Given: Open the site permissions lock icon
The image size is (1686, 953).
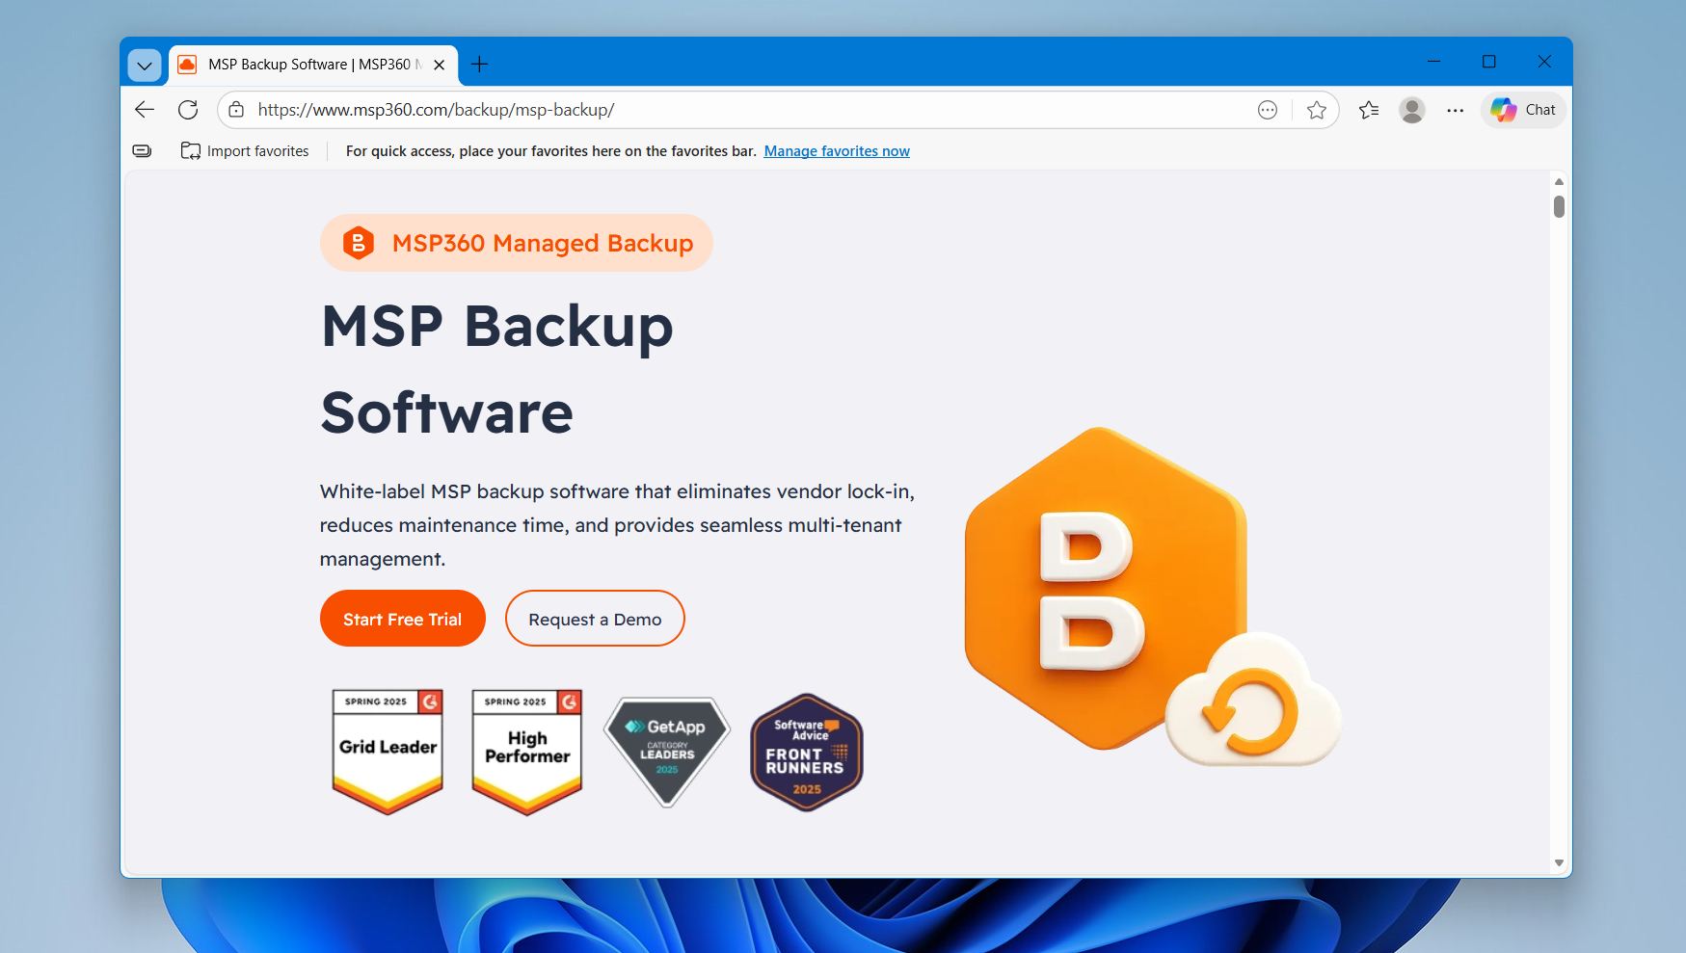Looking at the screenshot, I should pyautogui.click(x=234, y=109).
